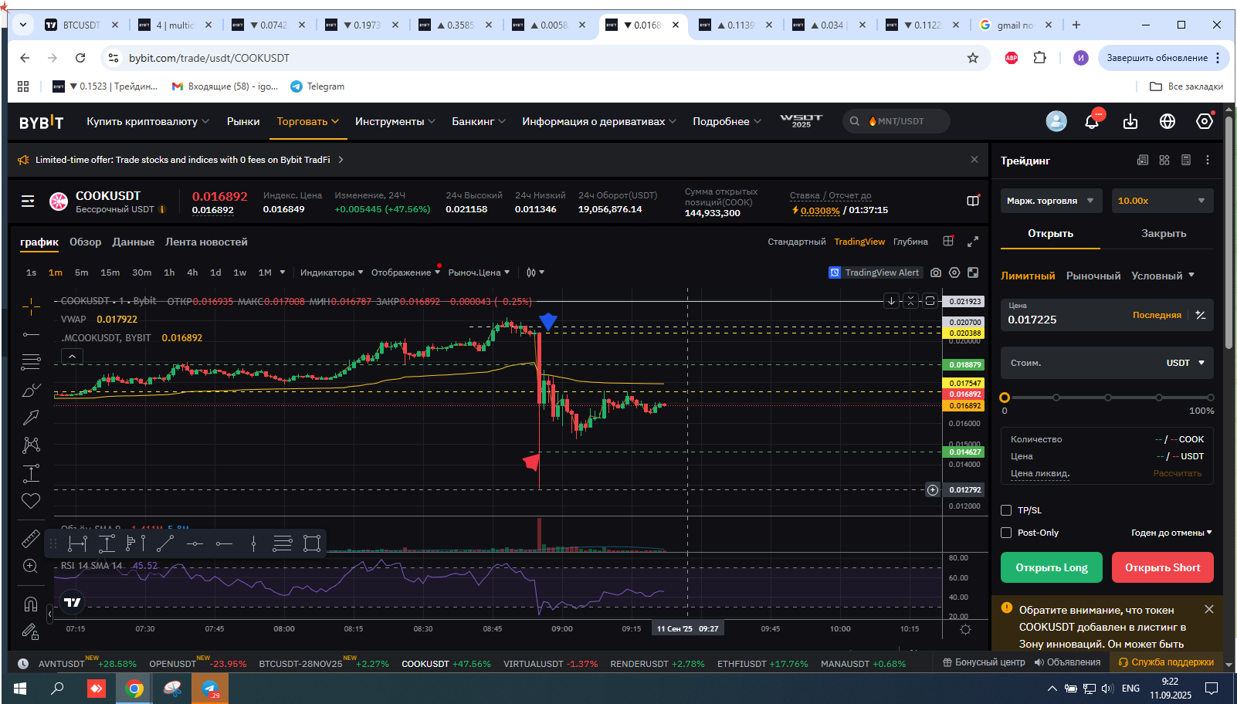Click the middle point on position size slider

pyautogui.click(x=1108, y=398)
